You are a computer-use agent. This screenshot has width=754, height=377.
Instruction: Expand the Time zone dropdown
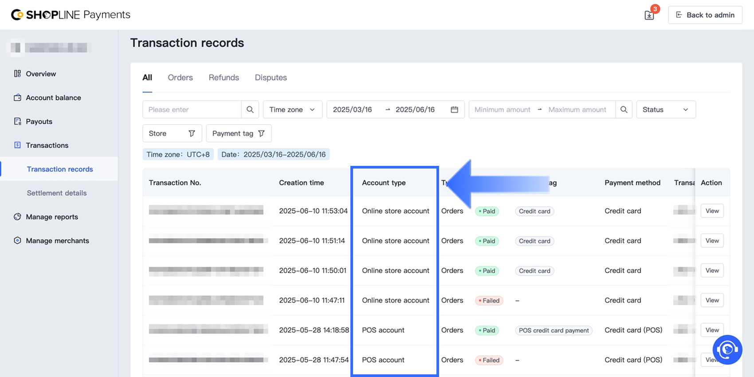tap(292, 110)
